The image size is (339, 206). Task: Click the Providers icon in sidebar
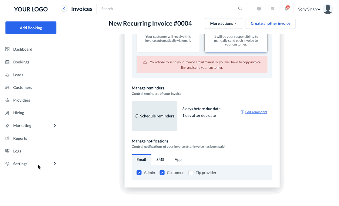(x=7, y=100)
